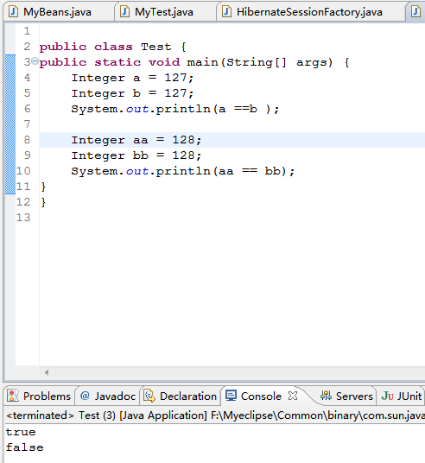Viewport: 425px width, 463px height.
Task: Click the Declaration view icon
Action: click(x=149, y=396)
